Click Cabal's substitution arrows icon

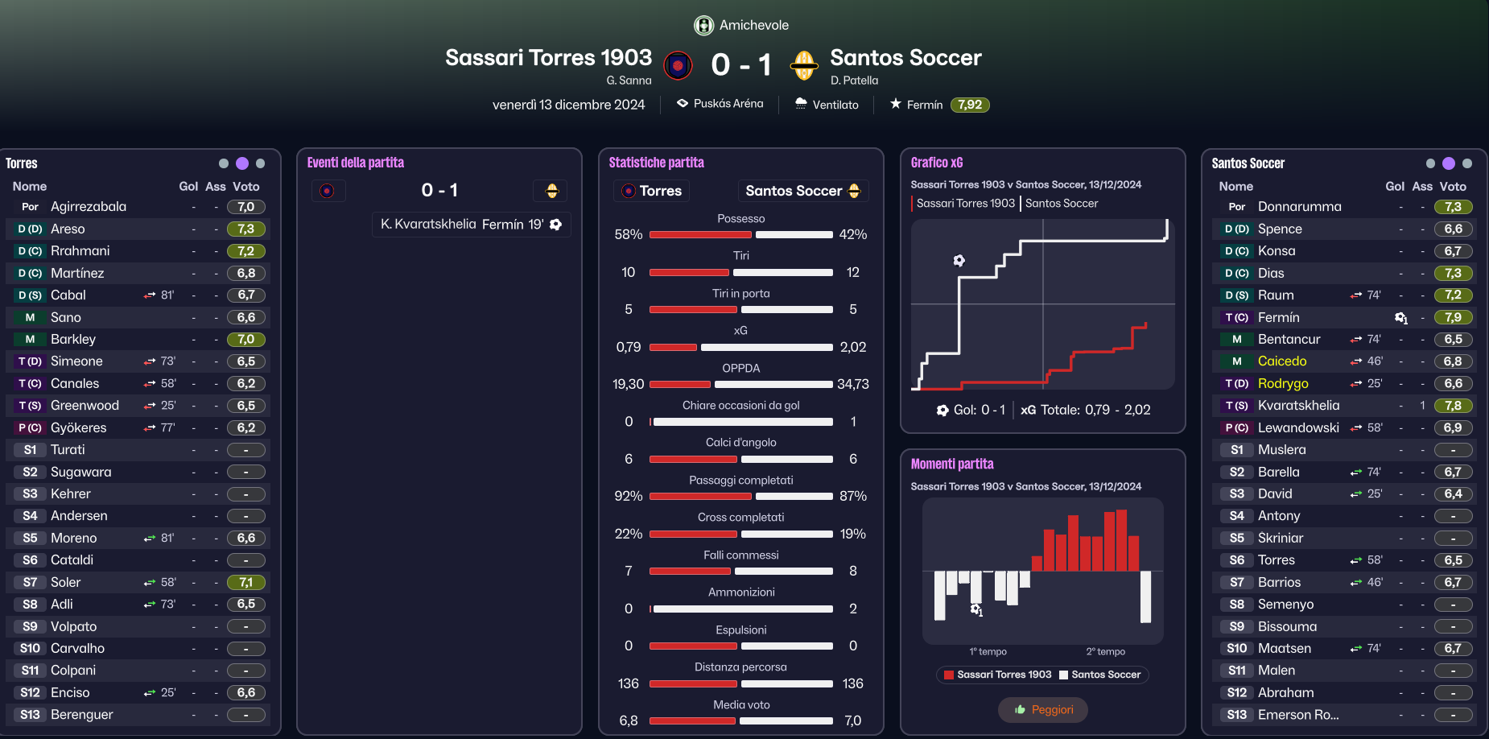150,295
